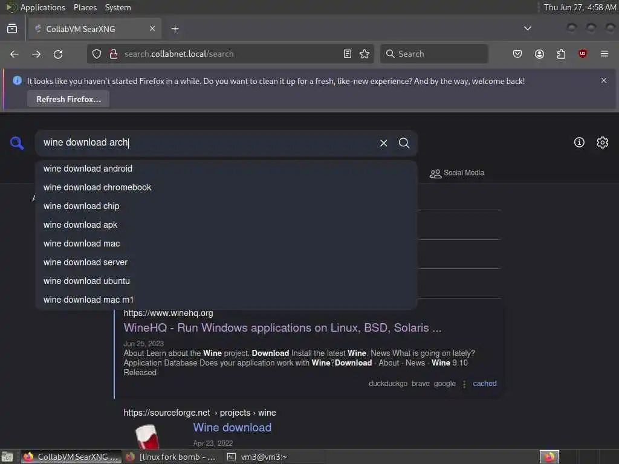Click the SourceForge wine glass thumbnail

tap(147, 436)
